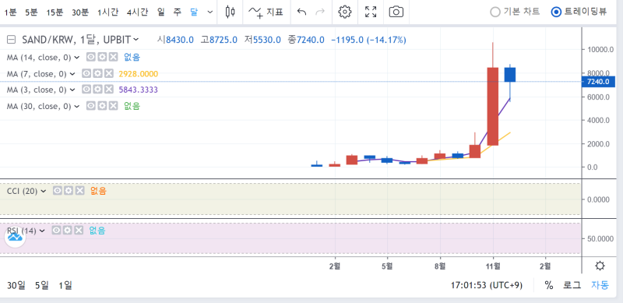Select the 일 daily interval
This screenshot has height=303, width=623.
click(x=160, y=12)
